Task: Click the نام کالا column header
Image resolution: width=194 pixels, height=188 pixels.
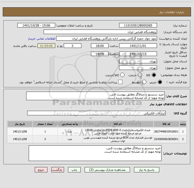Action: [118, 124]
